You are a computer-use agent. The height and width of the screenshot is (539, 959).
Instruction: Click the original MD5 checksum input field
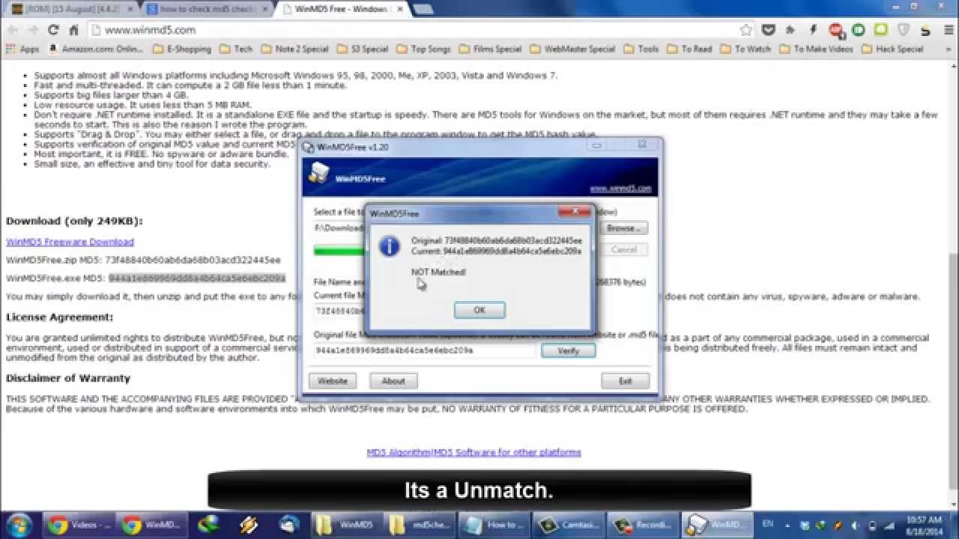(425, 350)
